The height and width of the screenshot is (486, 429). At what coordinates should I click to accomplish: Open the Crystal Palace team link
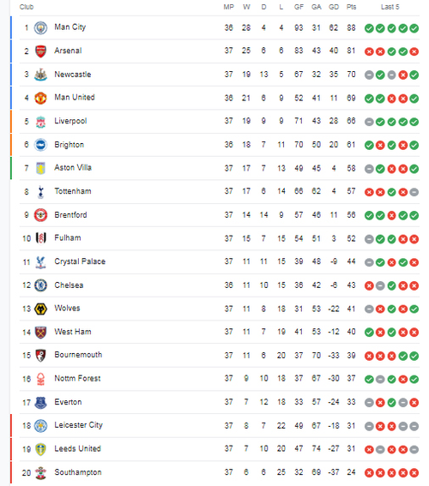point(80,261)
